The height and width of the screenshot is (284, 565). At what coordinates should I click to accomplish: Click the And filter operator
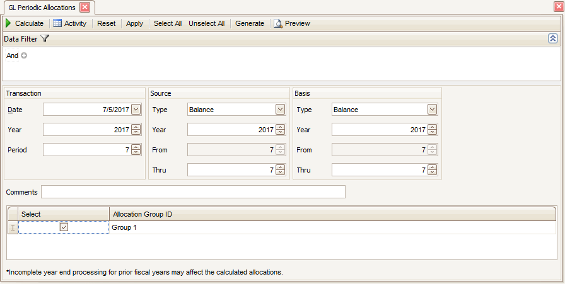pyautogui.click(x=12, y=55)
